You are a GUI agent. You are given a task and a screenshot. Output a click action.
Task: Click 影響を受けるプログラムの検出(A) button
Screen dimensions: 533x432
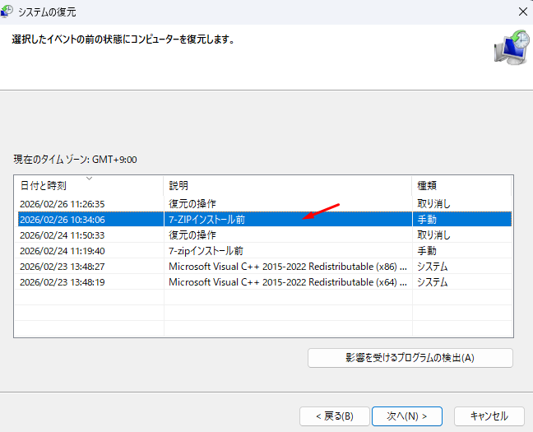(410, 358)
